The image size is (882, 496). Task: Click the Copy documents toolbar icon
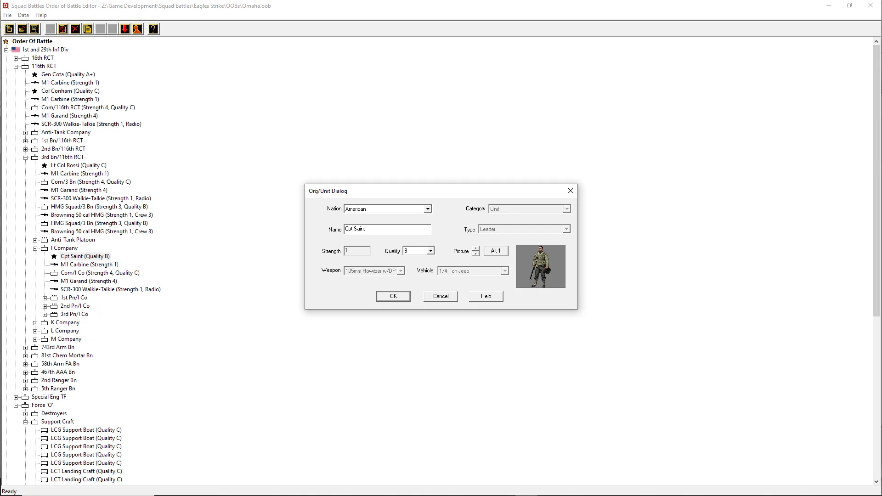(x=88, y=29)
